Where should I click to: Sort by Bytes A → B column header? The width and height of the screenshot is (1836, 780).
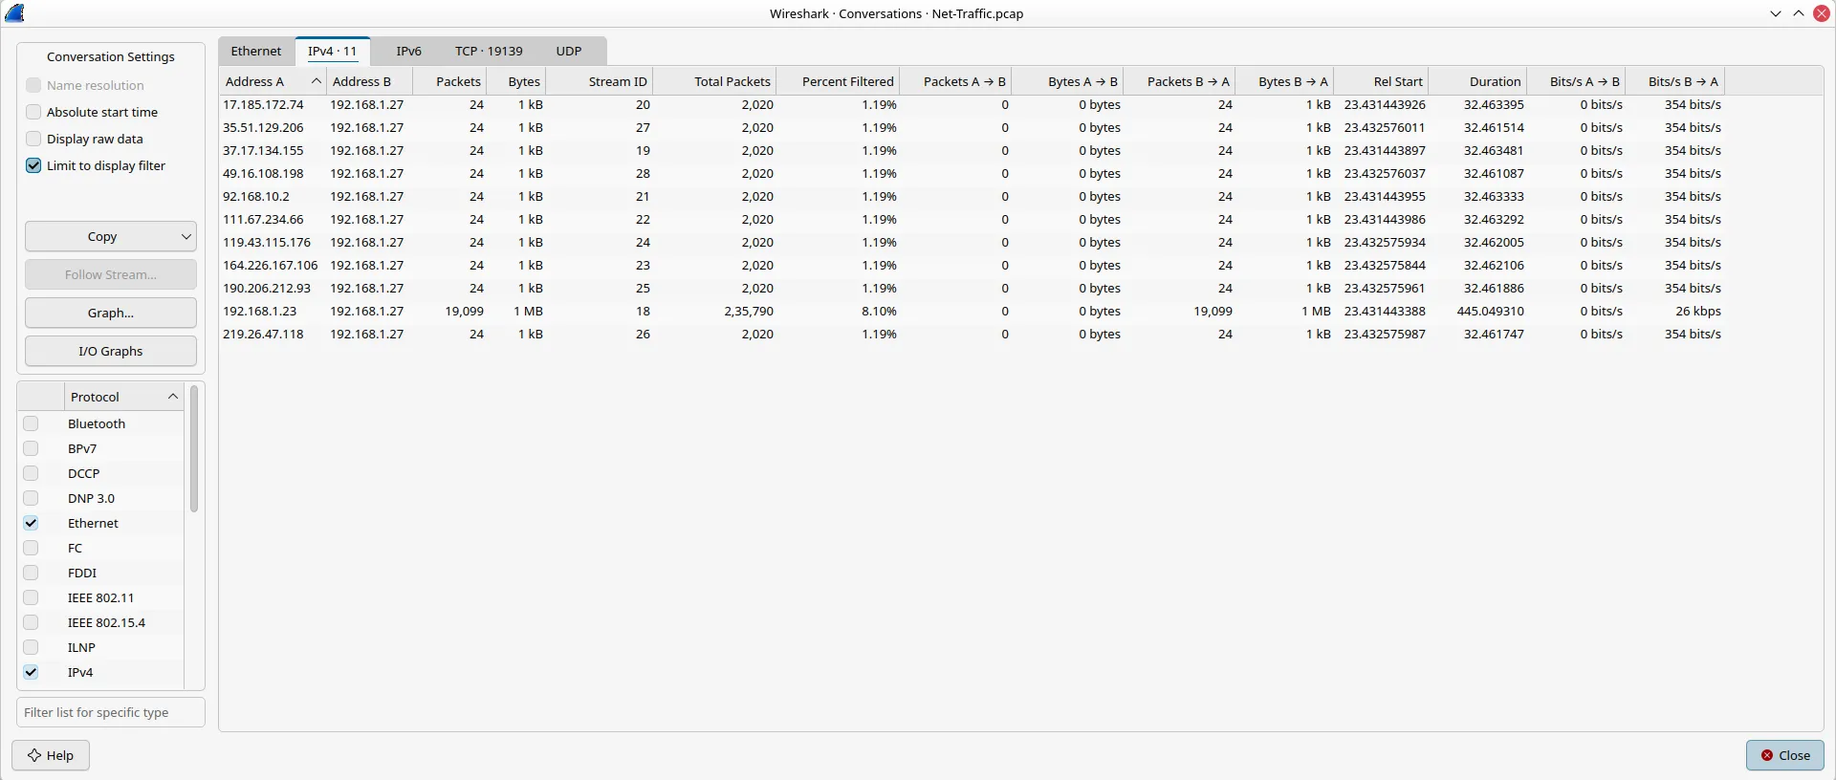click(1067, 81)
